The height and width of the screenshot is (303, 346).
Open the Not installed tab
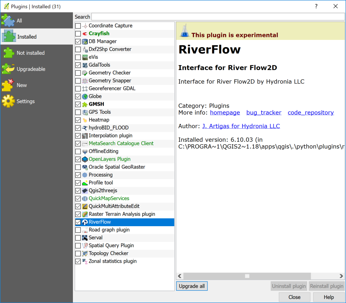point(30,53)
